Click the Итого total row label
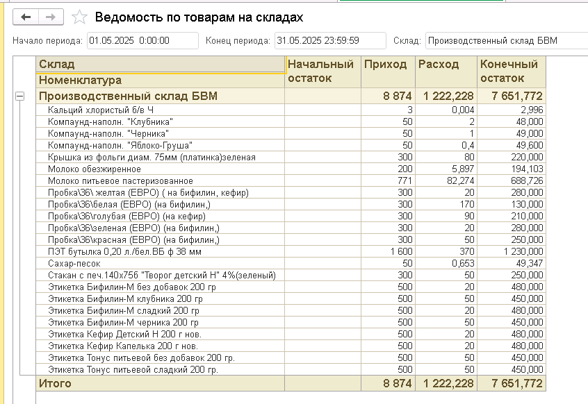 click(55, 383)
